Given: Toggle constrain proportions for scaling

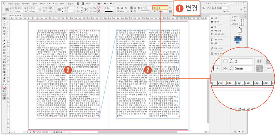Looking at the screenshot, I should (59, 10).
